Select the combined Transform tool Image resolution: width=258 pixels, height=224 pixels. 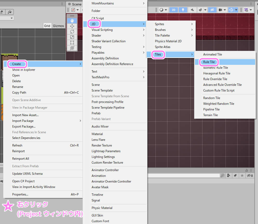point(72,48)
